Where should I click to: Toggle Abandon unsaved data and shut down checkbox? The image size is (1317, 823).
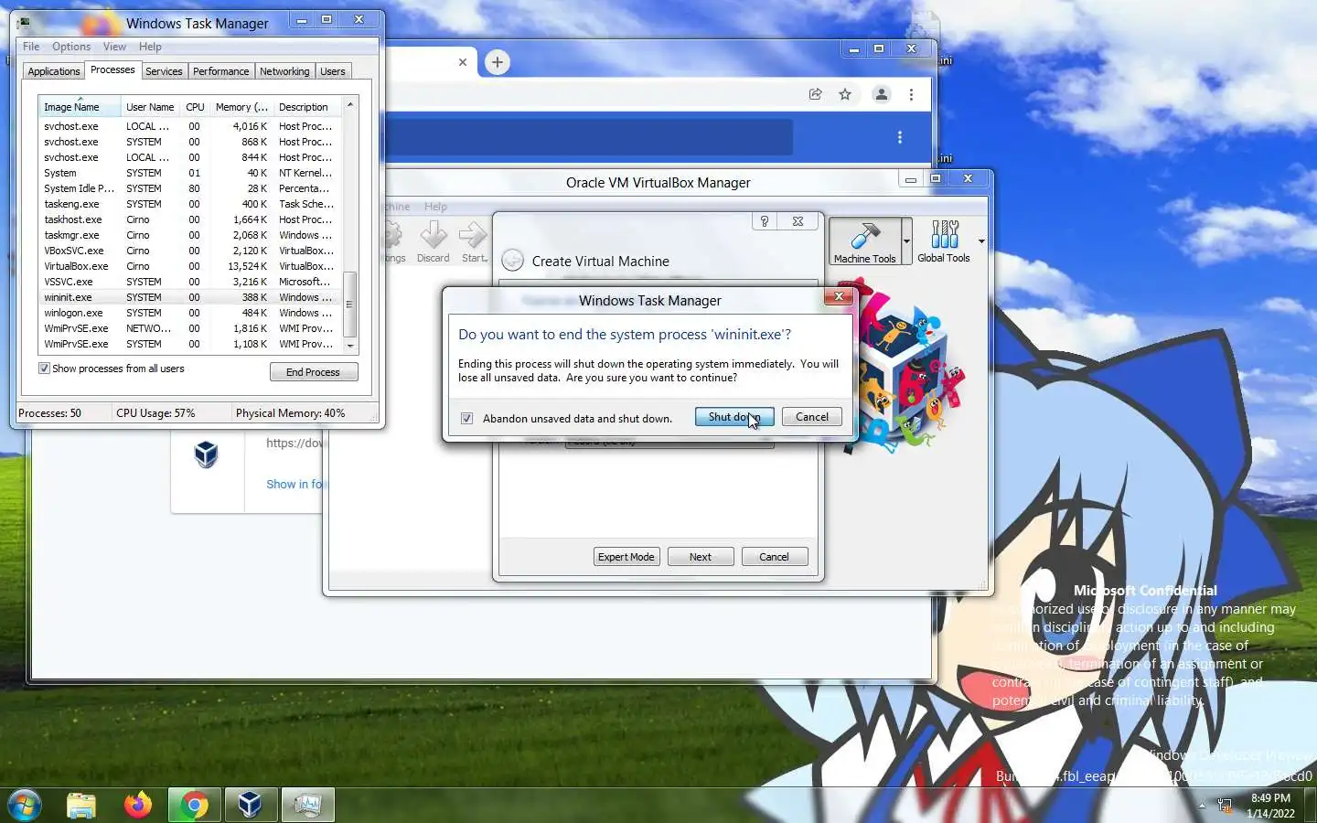(x=467, y=419)
